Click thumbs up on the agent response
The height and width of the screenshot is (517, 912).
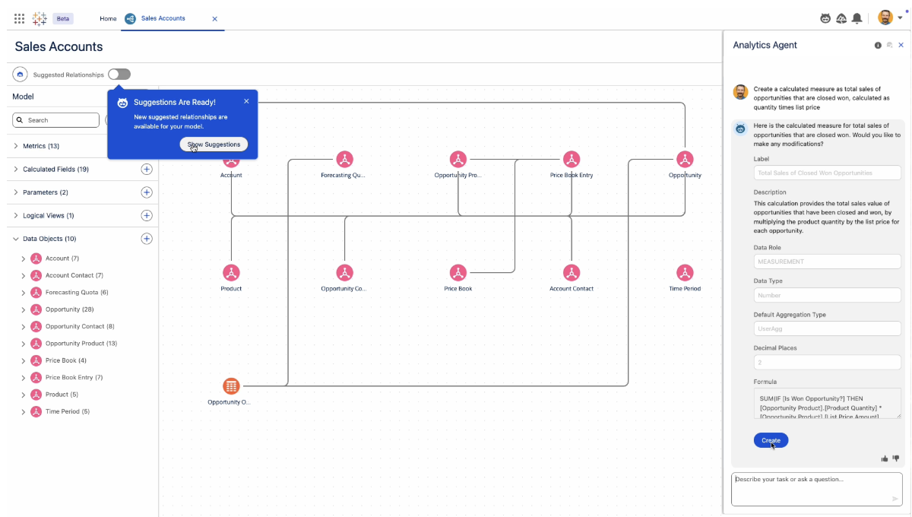tap(885, 458)
